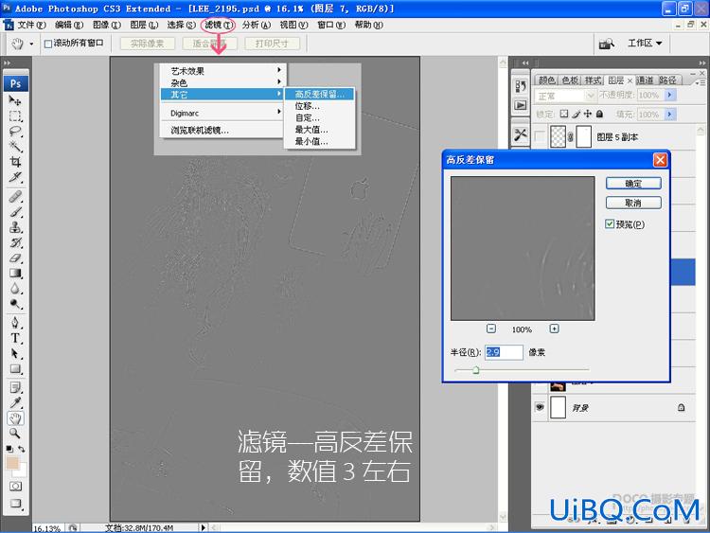
Task: Select the Gradient tool
Action: tap(15, 273)
